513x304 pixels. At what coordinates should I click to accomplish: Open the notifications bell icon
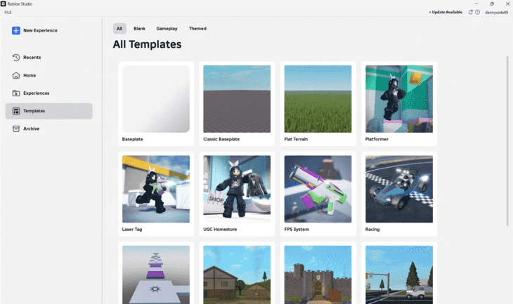tap(470, 12)
